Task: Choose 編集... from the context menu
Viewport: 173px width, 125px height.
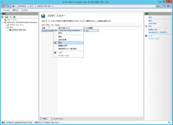Action: pos(68,37)
